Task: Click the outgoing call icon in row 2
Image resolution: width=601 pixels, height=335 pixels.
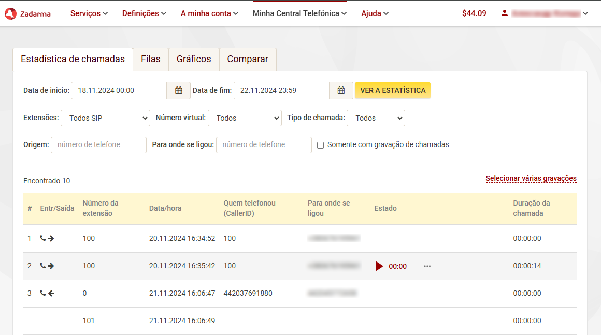Action: pyautogui.click(x=47, y=266)
